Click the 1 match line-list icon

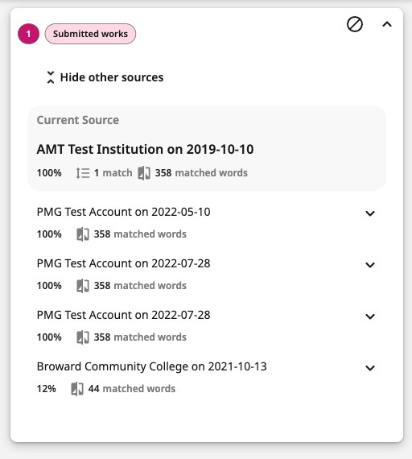pos(83,173)
